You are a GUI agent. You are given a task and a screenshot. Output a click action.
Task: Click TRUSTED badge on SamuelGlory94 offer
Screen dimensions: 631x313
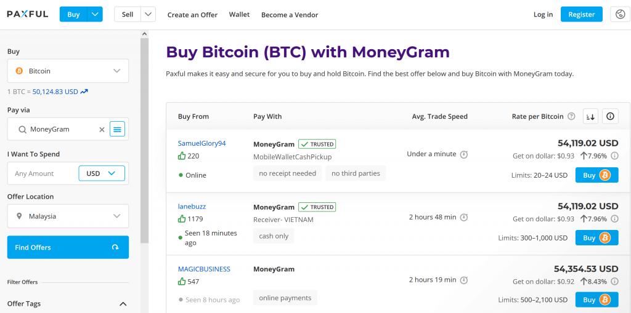tap(317, 144)
